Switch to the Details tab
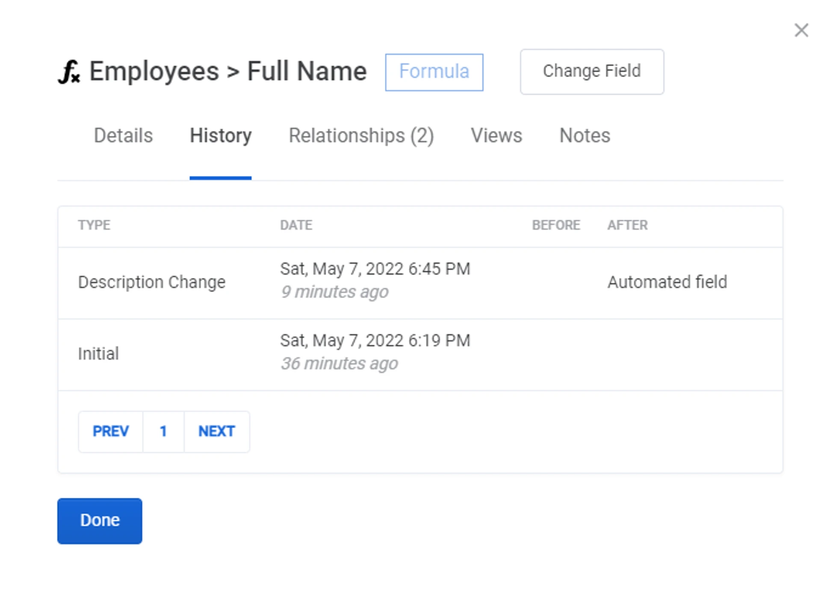821x589 pixels. pyautogui.click(x=123, y=136)
